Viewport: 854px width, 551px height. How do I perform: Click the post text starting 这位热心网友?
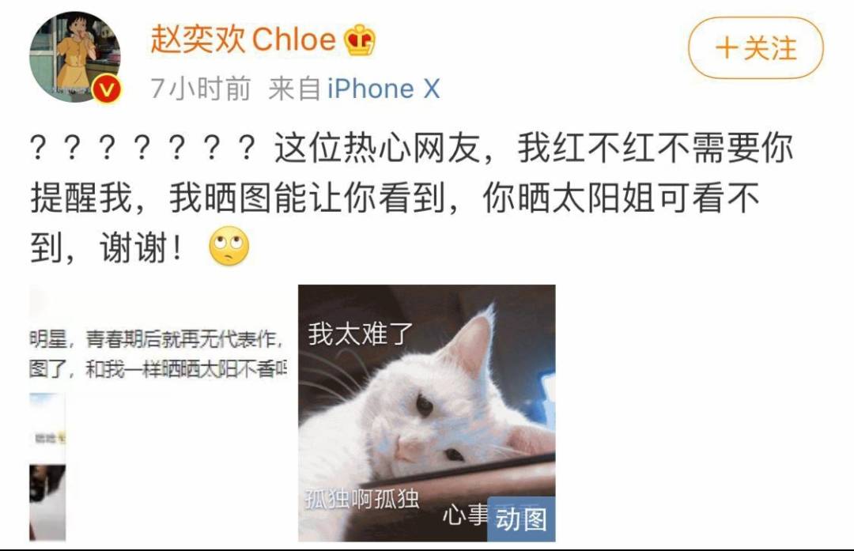click(x=411, y=198)
